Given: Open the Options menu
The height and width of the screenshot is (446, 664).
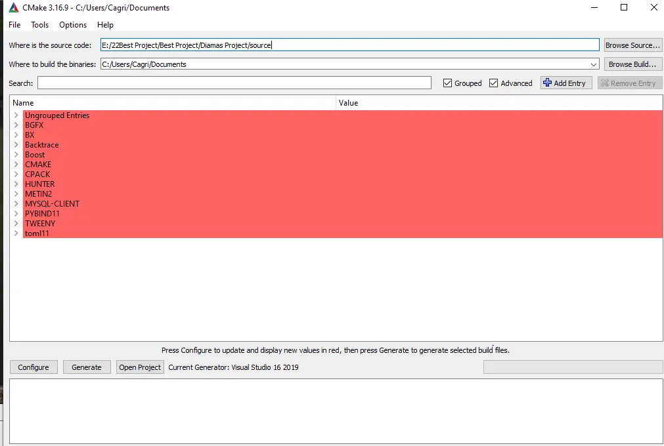Looking at the screenshot, I should [x=73, y=25].
